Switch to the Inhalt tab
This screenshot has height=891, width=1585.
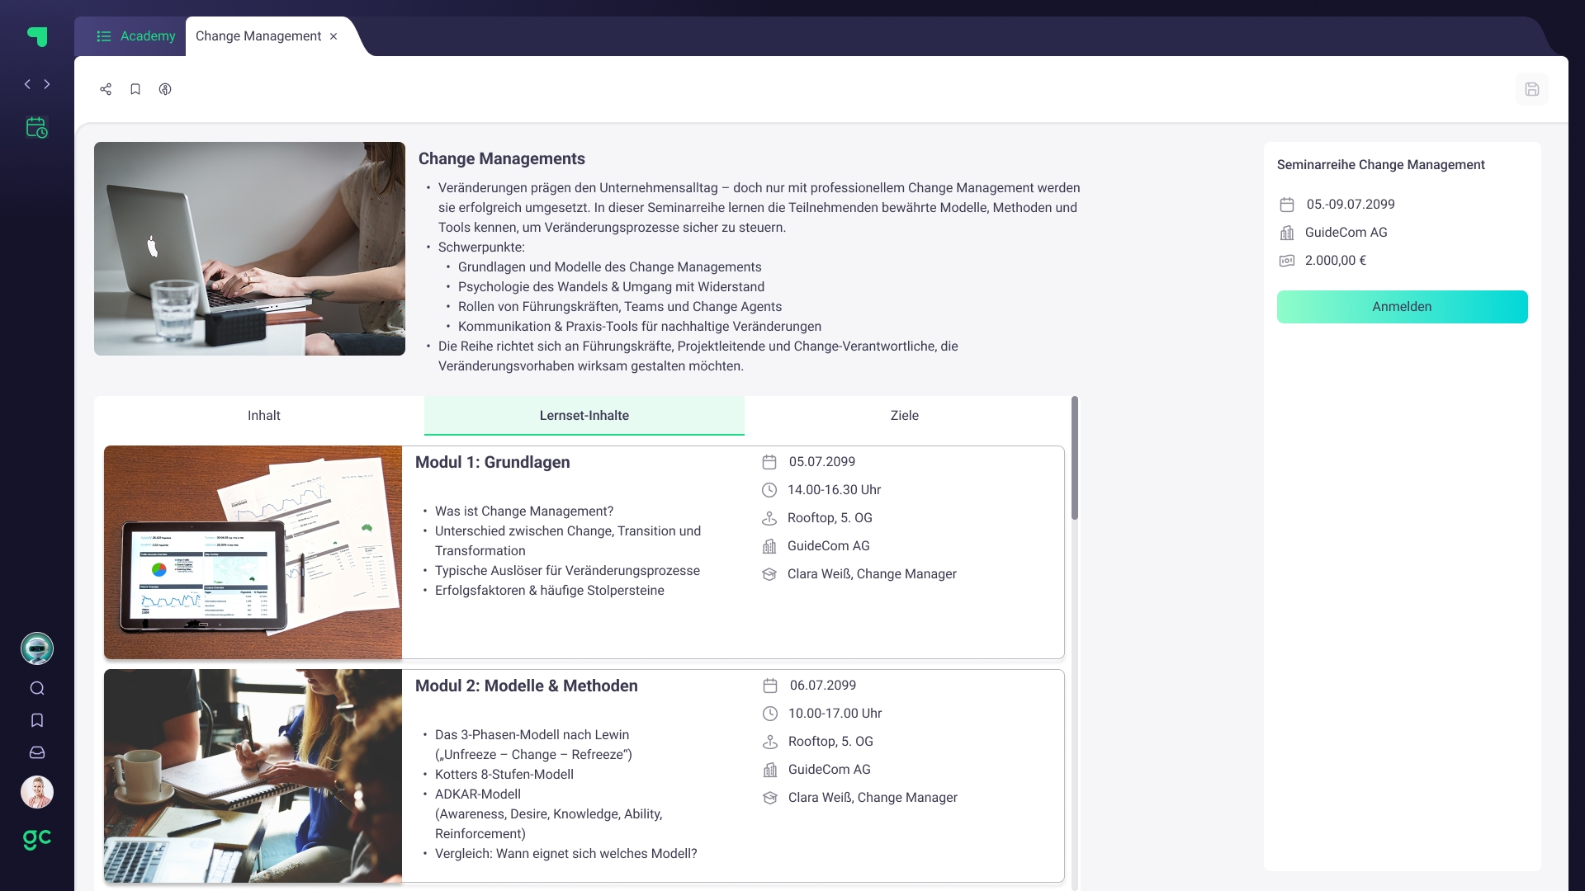point(264,416)
